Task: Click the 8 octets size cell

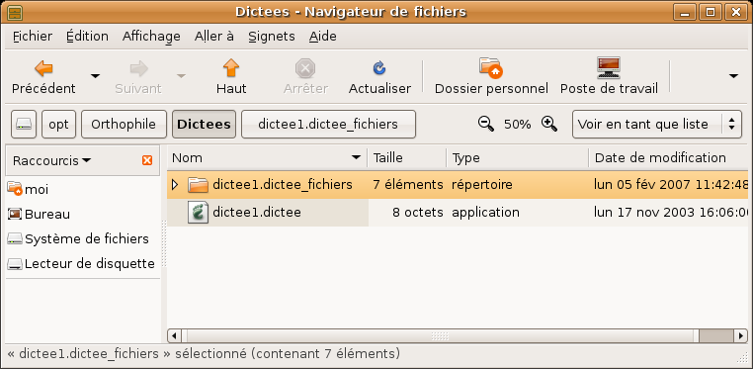Action: [x=417, y=213]
